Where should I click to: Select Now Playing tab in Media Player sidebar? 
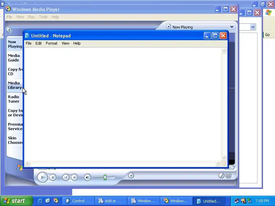pos(15,44)
